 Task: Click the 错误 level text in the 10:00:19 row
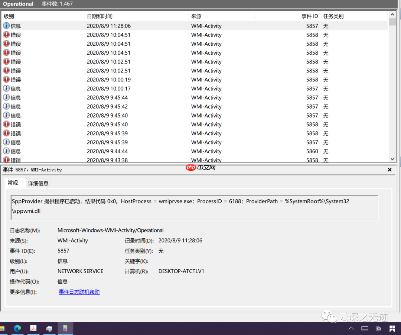pyautogui.click(x=16, y=80)
